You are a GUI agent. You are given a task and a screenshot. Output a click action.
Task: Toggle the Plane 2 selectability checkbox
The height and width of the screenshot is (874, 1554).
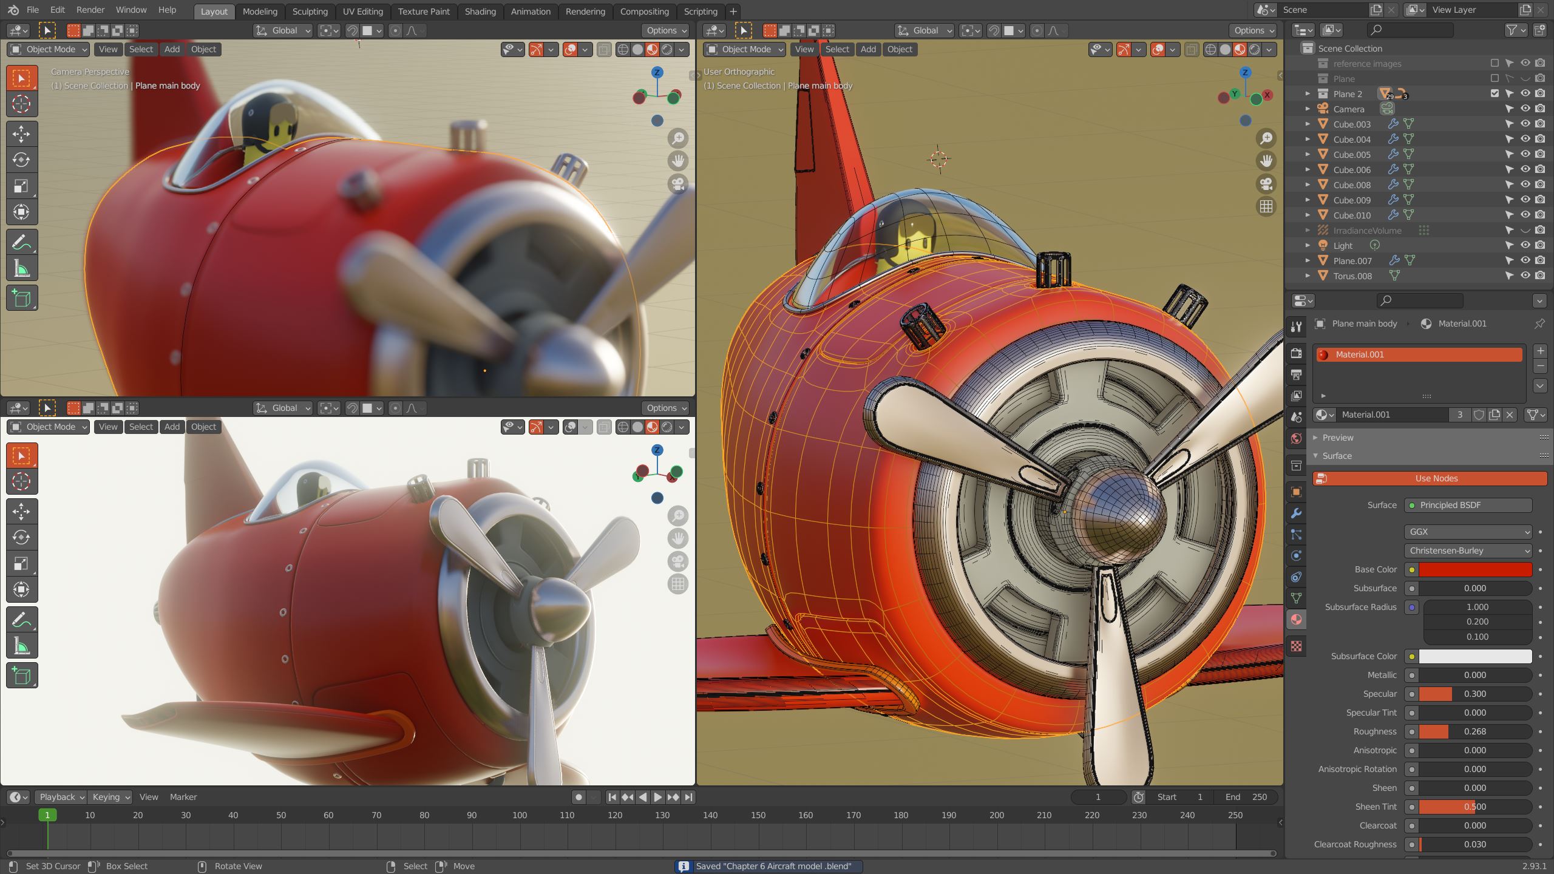(x=1495, y=93)
